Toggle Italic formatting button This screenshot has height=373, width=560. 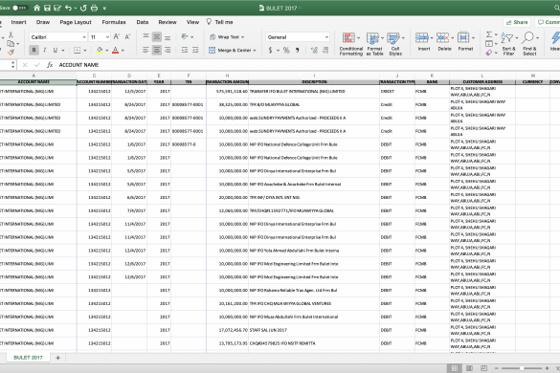(45, 50)
